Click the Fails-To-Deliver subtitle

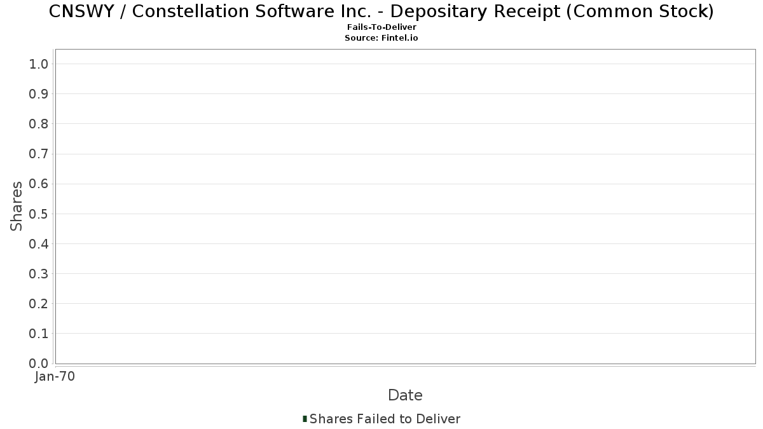[x=381, y=27]
